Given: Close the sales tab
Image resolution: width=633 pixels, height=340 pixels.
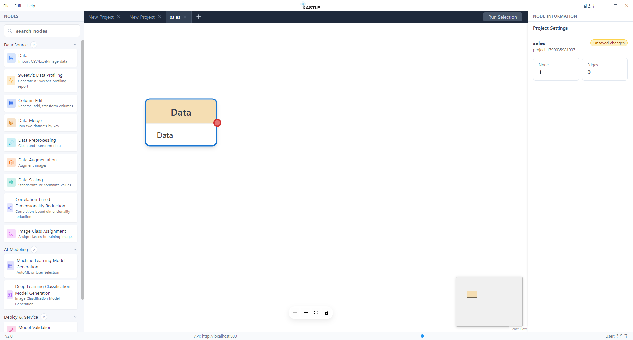Looking at the screenshot, I should pos(185,17).
